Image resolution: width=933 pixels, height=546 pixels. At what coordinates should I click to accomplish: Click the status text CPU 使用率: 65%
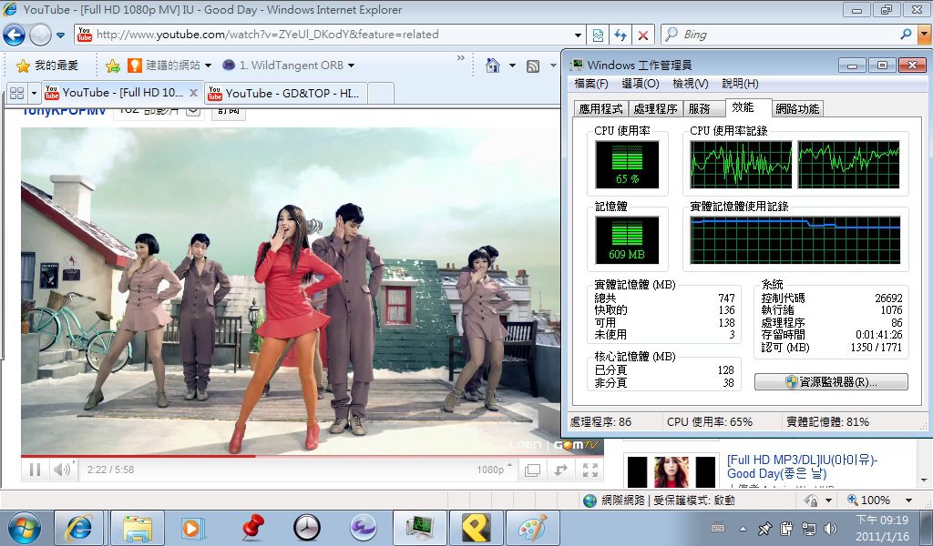click(x=709, y=422)
